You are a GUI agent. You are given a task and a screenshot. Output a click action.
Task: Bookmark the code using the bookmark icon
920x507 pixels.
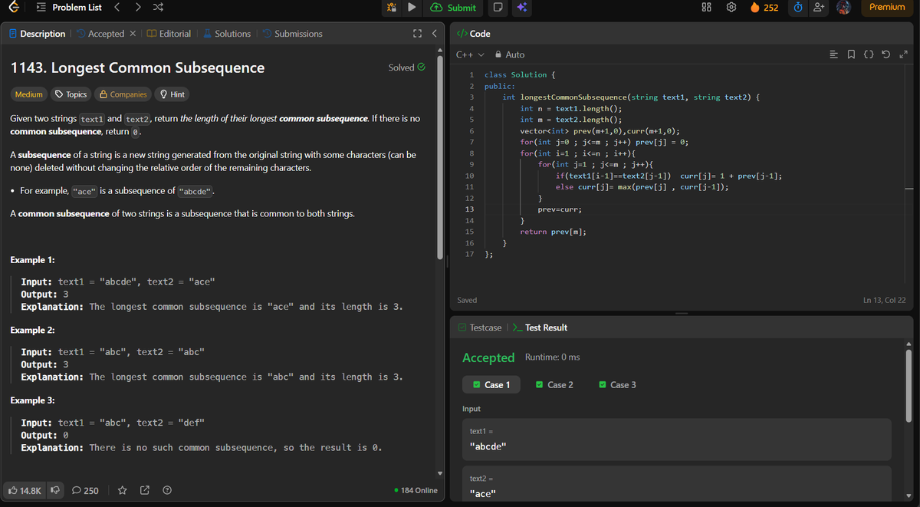[x=851, y=55]
